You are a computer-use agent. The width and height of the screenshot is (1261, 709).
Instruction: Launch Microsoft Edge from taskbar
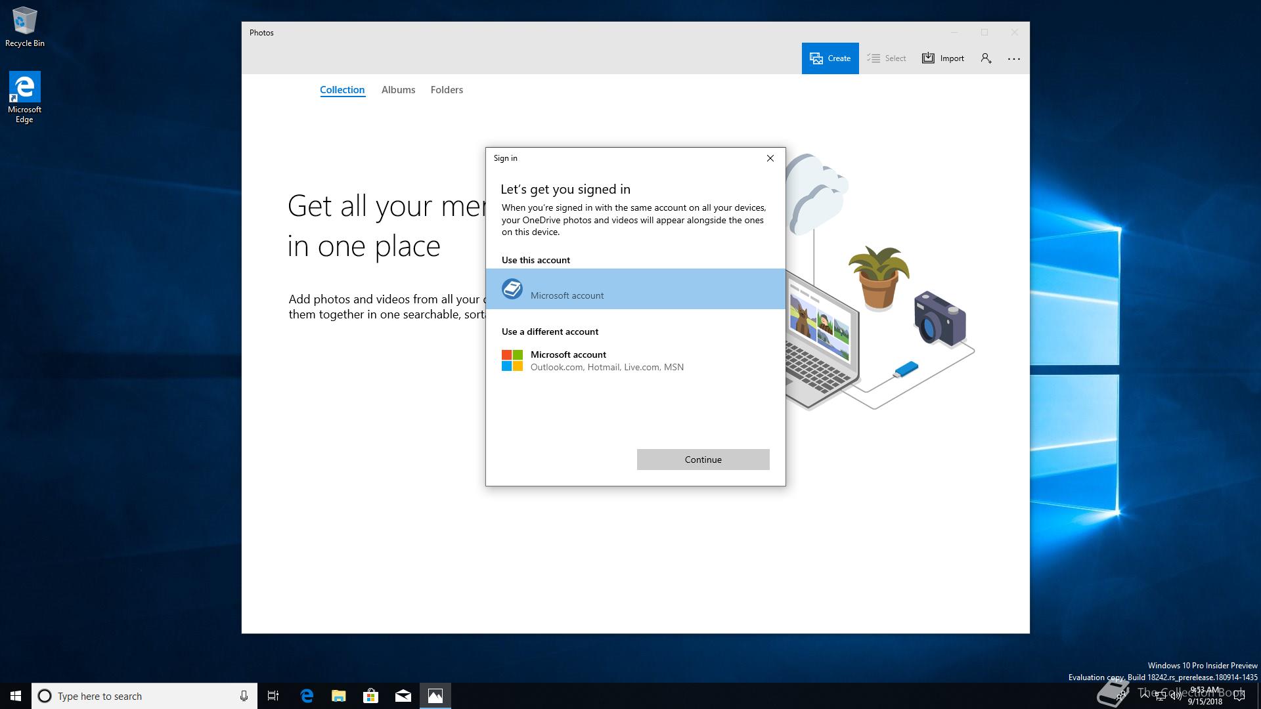coord(306,696)
